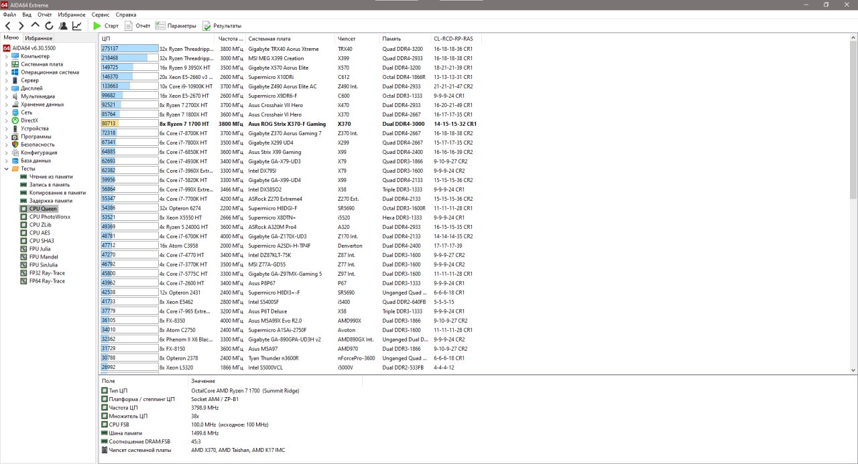Select the Конфигурация icon in the tree
Screen dimensions: 858x464
coord(15,153)
